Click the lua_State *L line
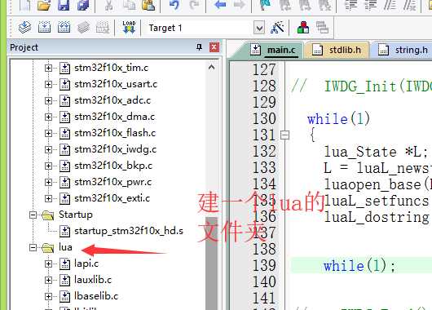This screenshot has width=432, height=310. coord(377,152)
